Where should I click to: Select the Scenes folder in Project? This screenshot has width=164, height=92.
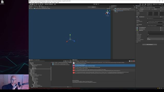click(33, 72)
